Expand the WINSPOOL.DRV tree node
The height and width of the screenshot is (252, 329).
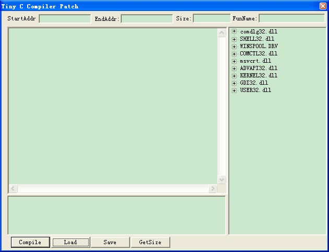click(x=234, y=47)
